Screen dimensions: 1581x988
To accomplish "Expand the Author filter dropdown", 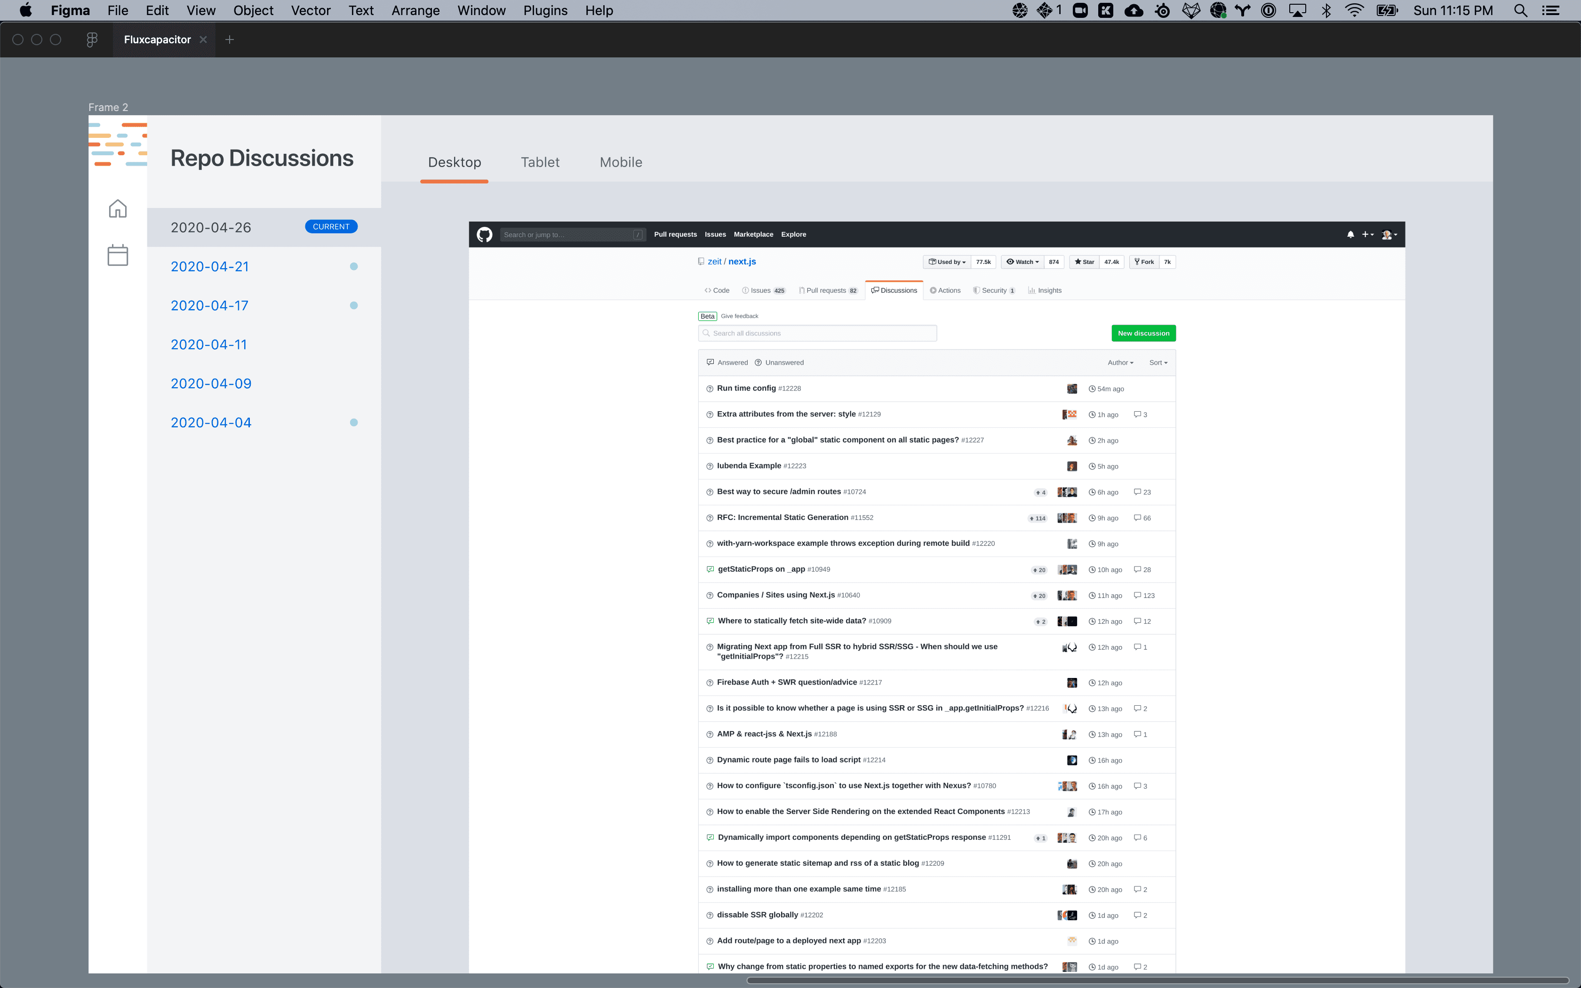I will [1120, 363].
